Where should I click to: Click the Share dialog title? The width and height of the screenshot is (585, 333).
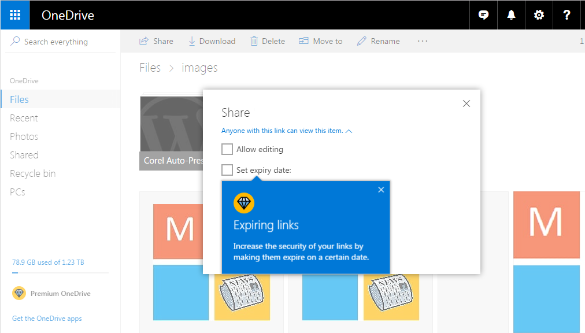(236, 112)
